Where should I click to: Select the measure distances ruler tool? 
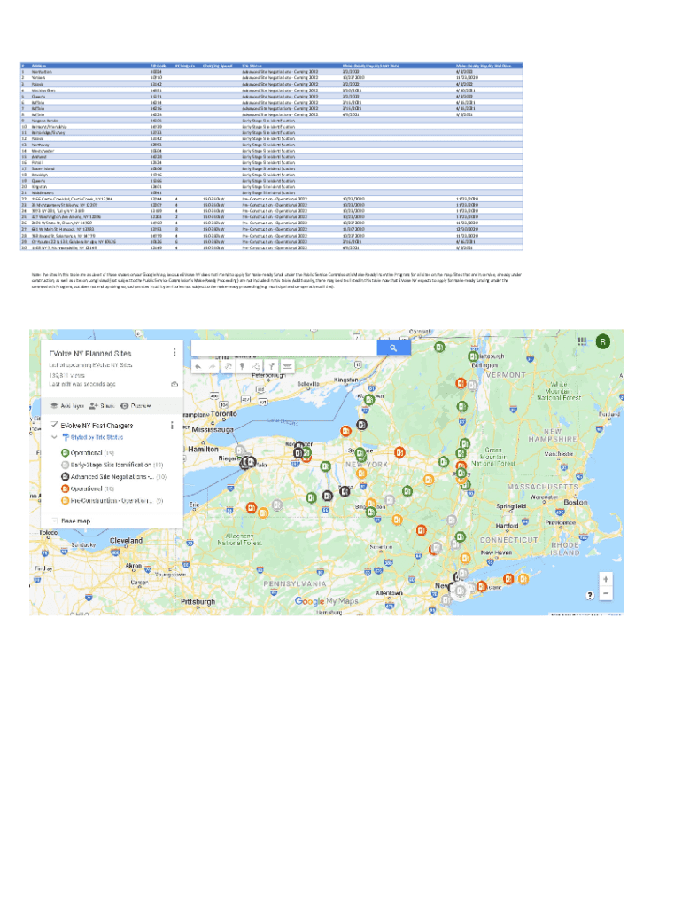point(287,364)
